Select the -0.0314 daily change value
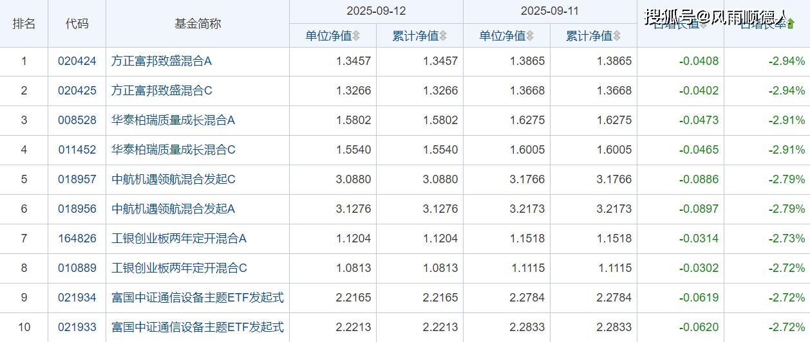This screenshot has height=342, width=810. 699,239
